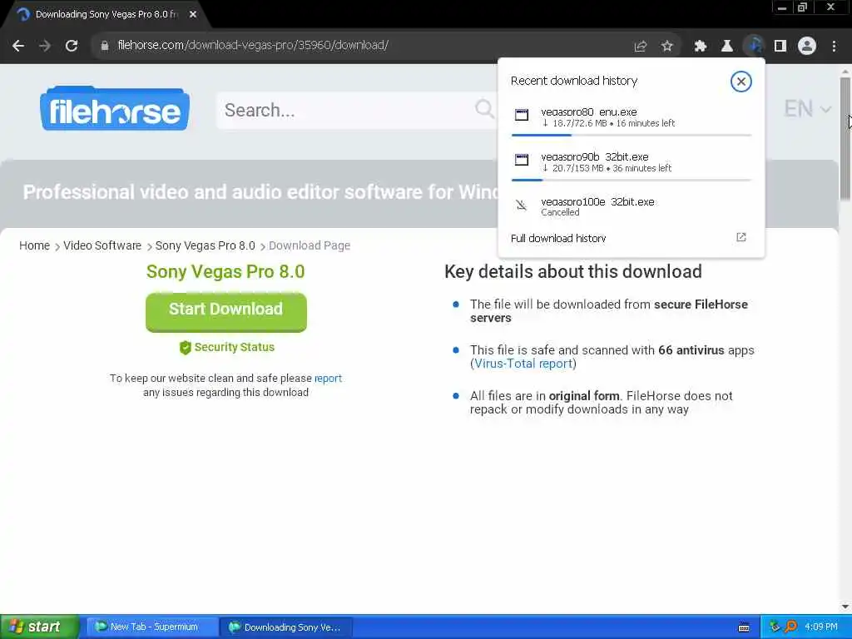852x639 pixels.
Task: Open the Virus-Total report link
Action: pyautogui.click(x=523, y=364)
